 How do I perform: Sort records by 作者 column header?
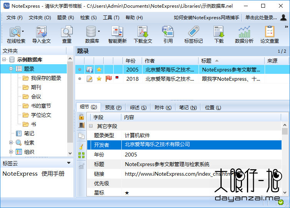point(170,61)
